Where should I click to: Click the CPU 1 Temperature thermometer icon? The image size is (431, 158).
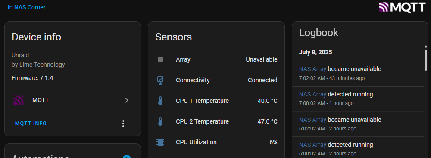(x=160, y=101)
